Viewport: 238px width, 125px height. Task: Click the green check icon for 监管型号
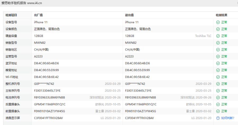pyautogui.click(x=218, y=56)
